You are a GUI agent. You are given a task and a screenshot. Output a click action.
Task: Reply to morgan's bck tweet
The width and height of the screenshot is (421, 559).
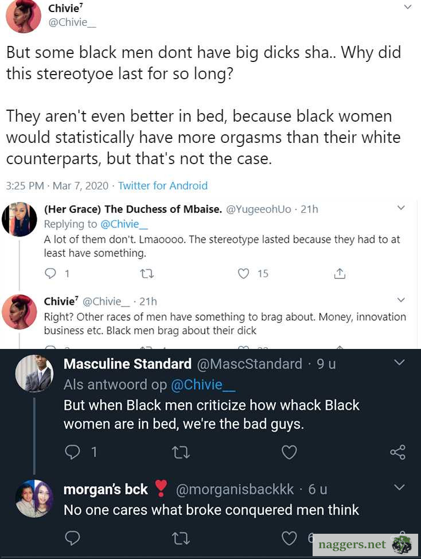pyautogui.click(x=73, y=538)
